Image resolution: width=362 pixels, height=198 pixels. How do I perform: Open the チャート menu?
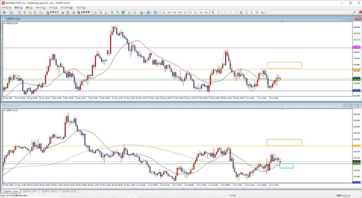click(41, 8)
